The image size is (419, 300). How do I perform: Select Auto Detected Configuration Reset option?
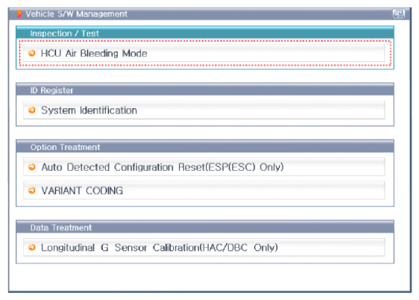coord(204,167)
